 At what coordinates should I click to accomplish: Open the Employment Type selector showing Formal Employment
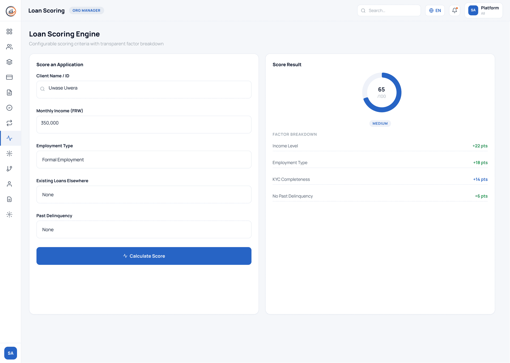pyautogui.click(x=144, y=160)
